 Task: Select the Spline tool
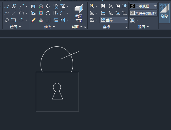pyautogui.click(x=7, y=13)
